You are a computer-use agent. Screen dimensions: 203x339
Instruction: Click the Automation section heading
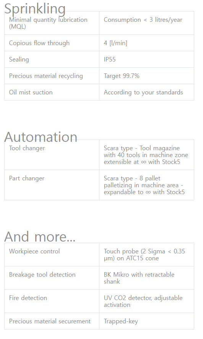pyautogui.click(x=41, y=137)
